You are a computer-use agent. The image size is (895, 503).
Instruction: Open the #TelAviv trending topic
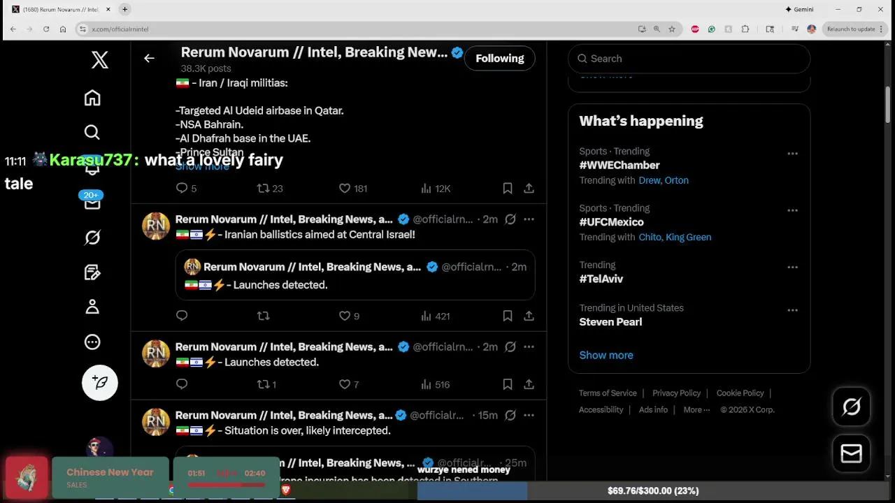(x=601, y=279)
